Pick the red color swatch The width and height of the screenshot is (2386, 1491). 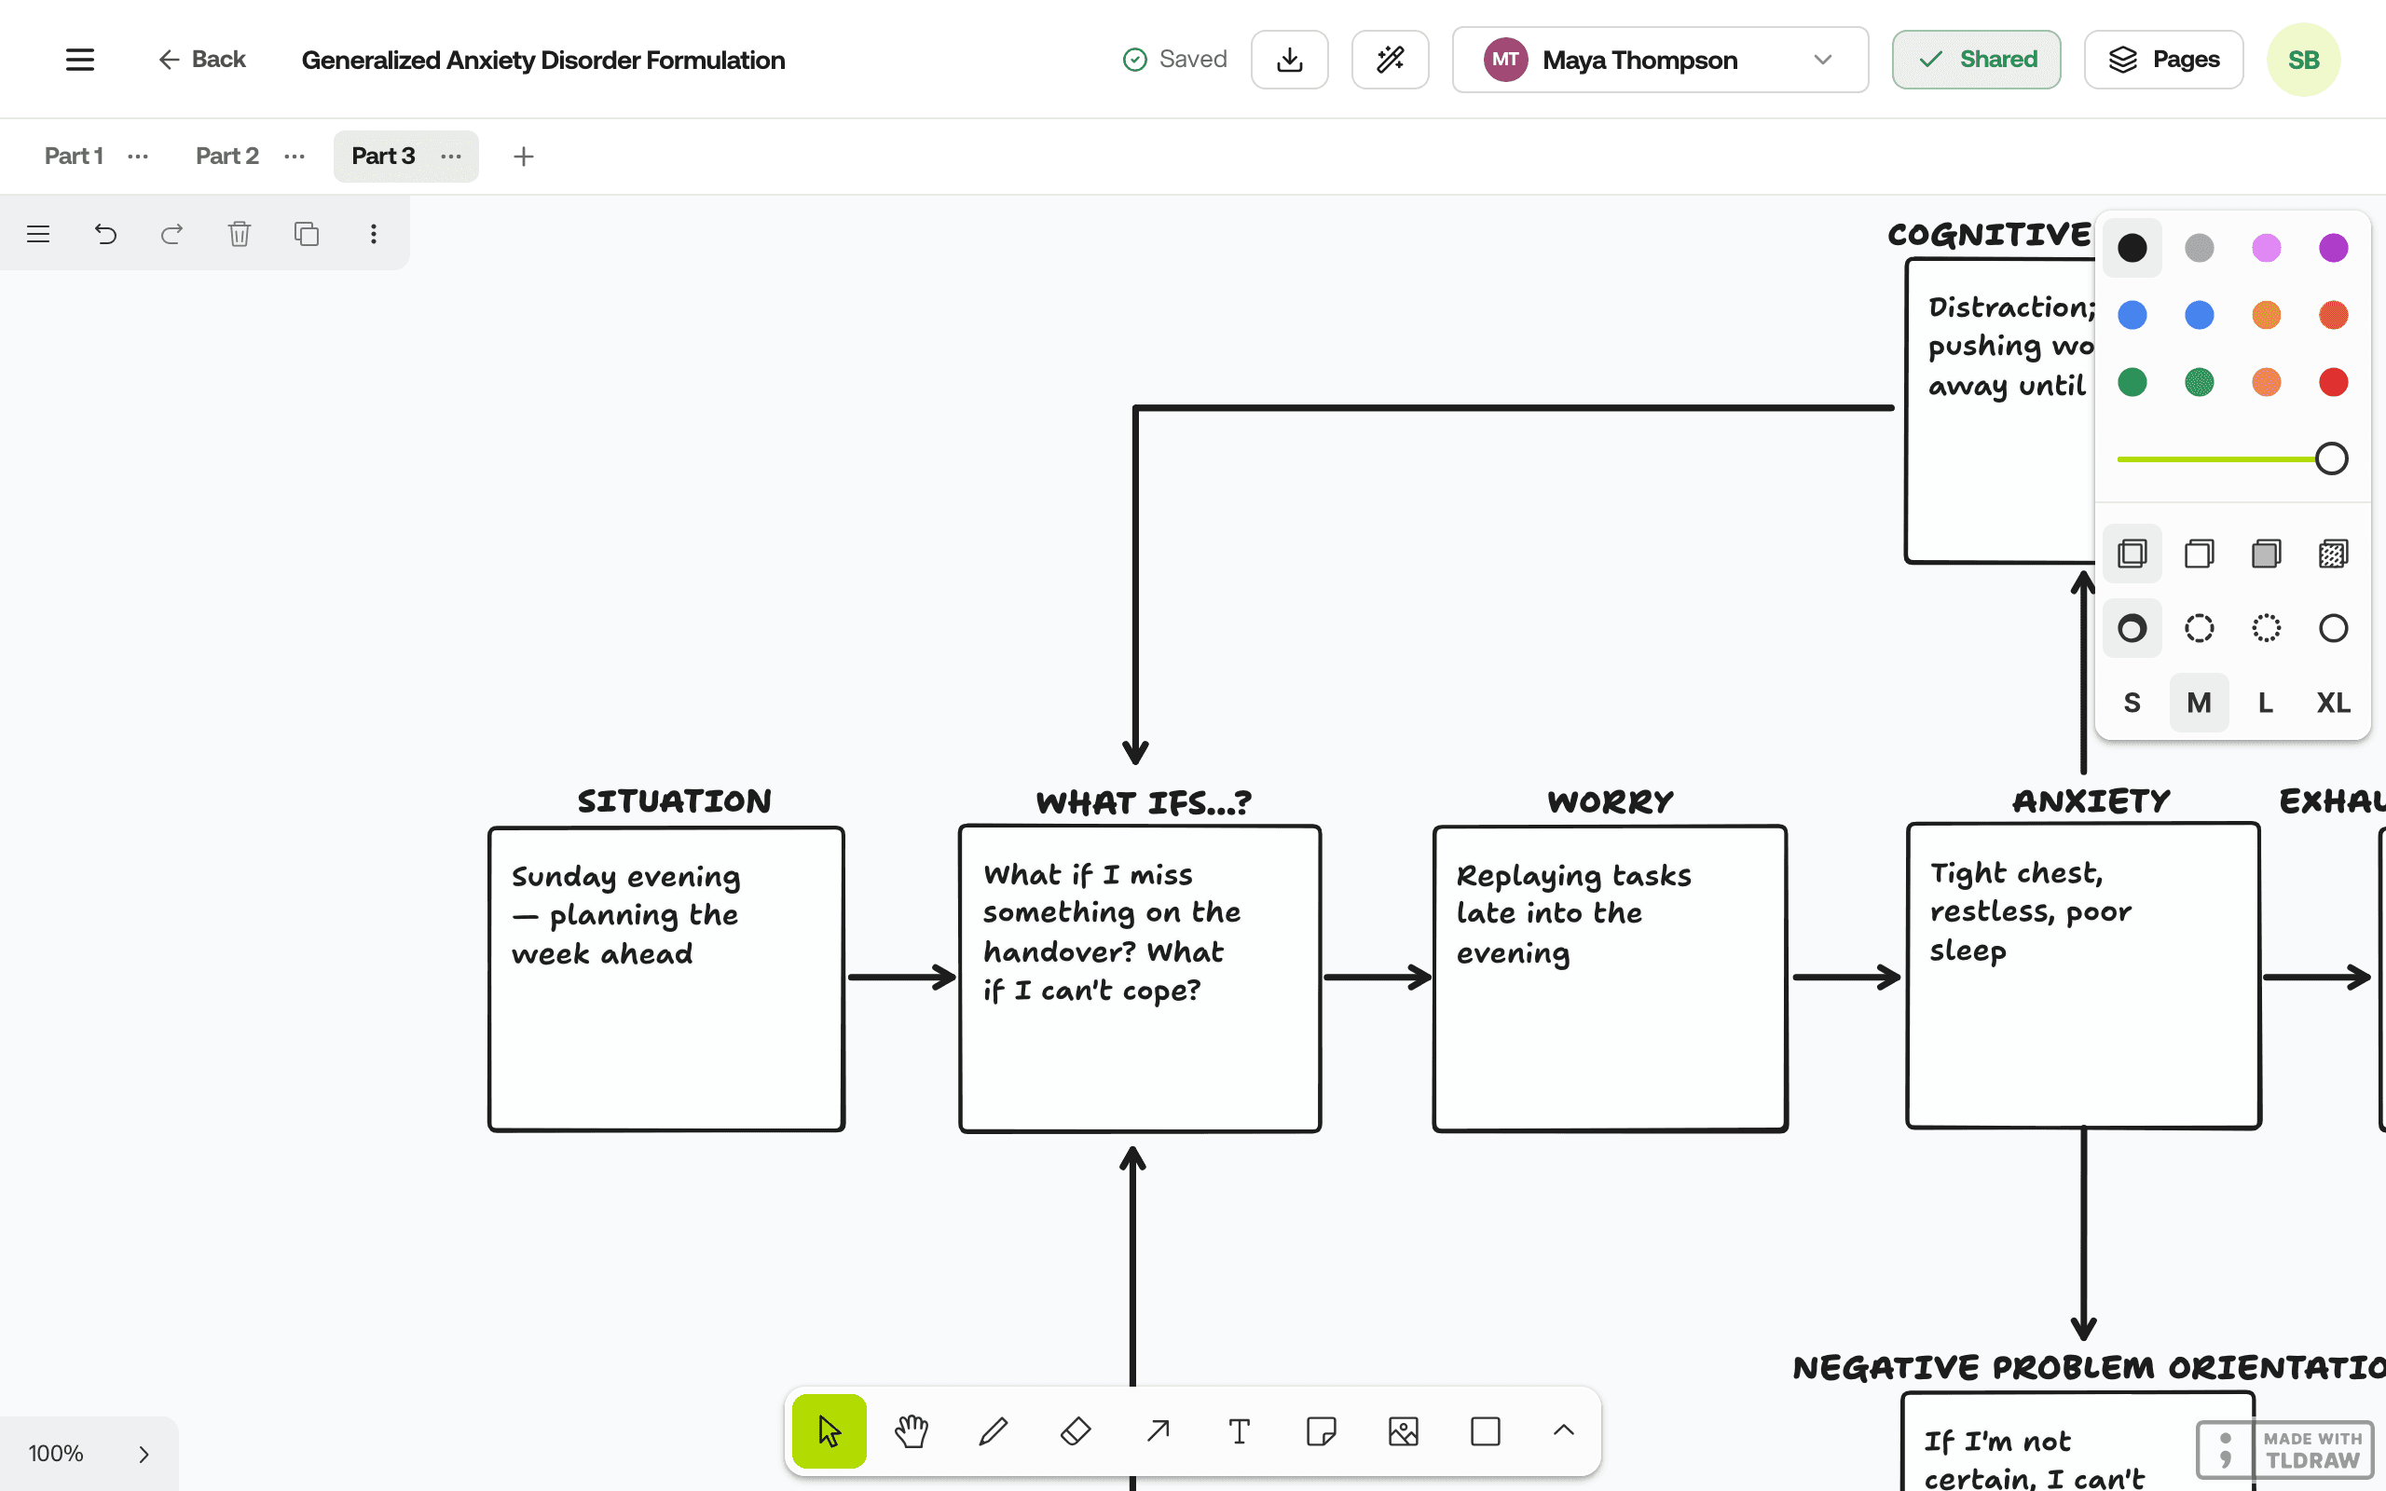point(2333,382)
